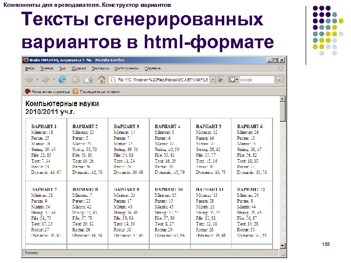Image resolution: width=351 pixels, height=263 pixels.
Task: Click the scrollbar down arrow
Action: (x=282, y=246)
